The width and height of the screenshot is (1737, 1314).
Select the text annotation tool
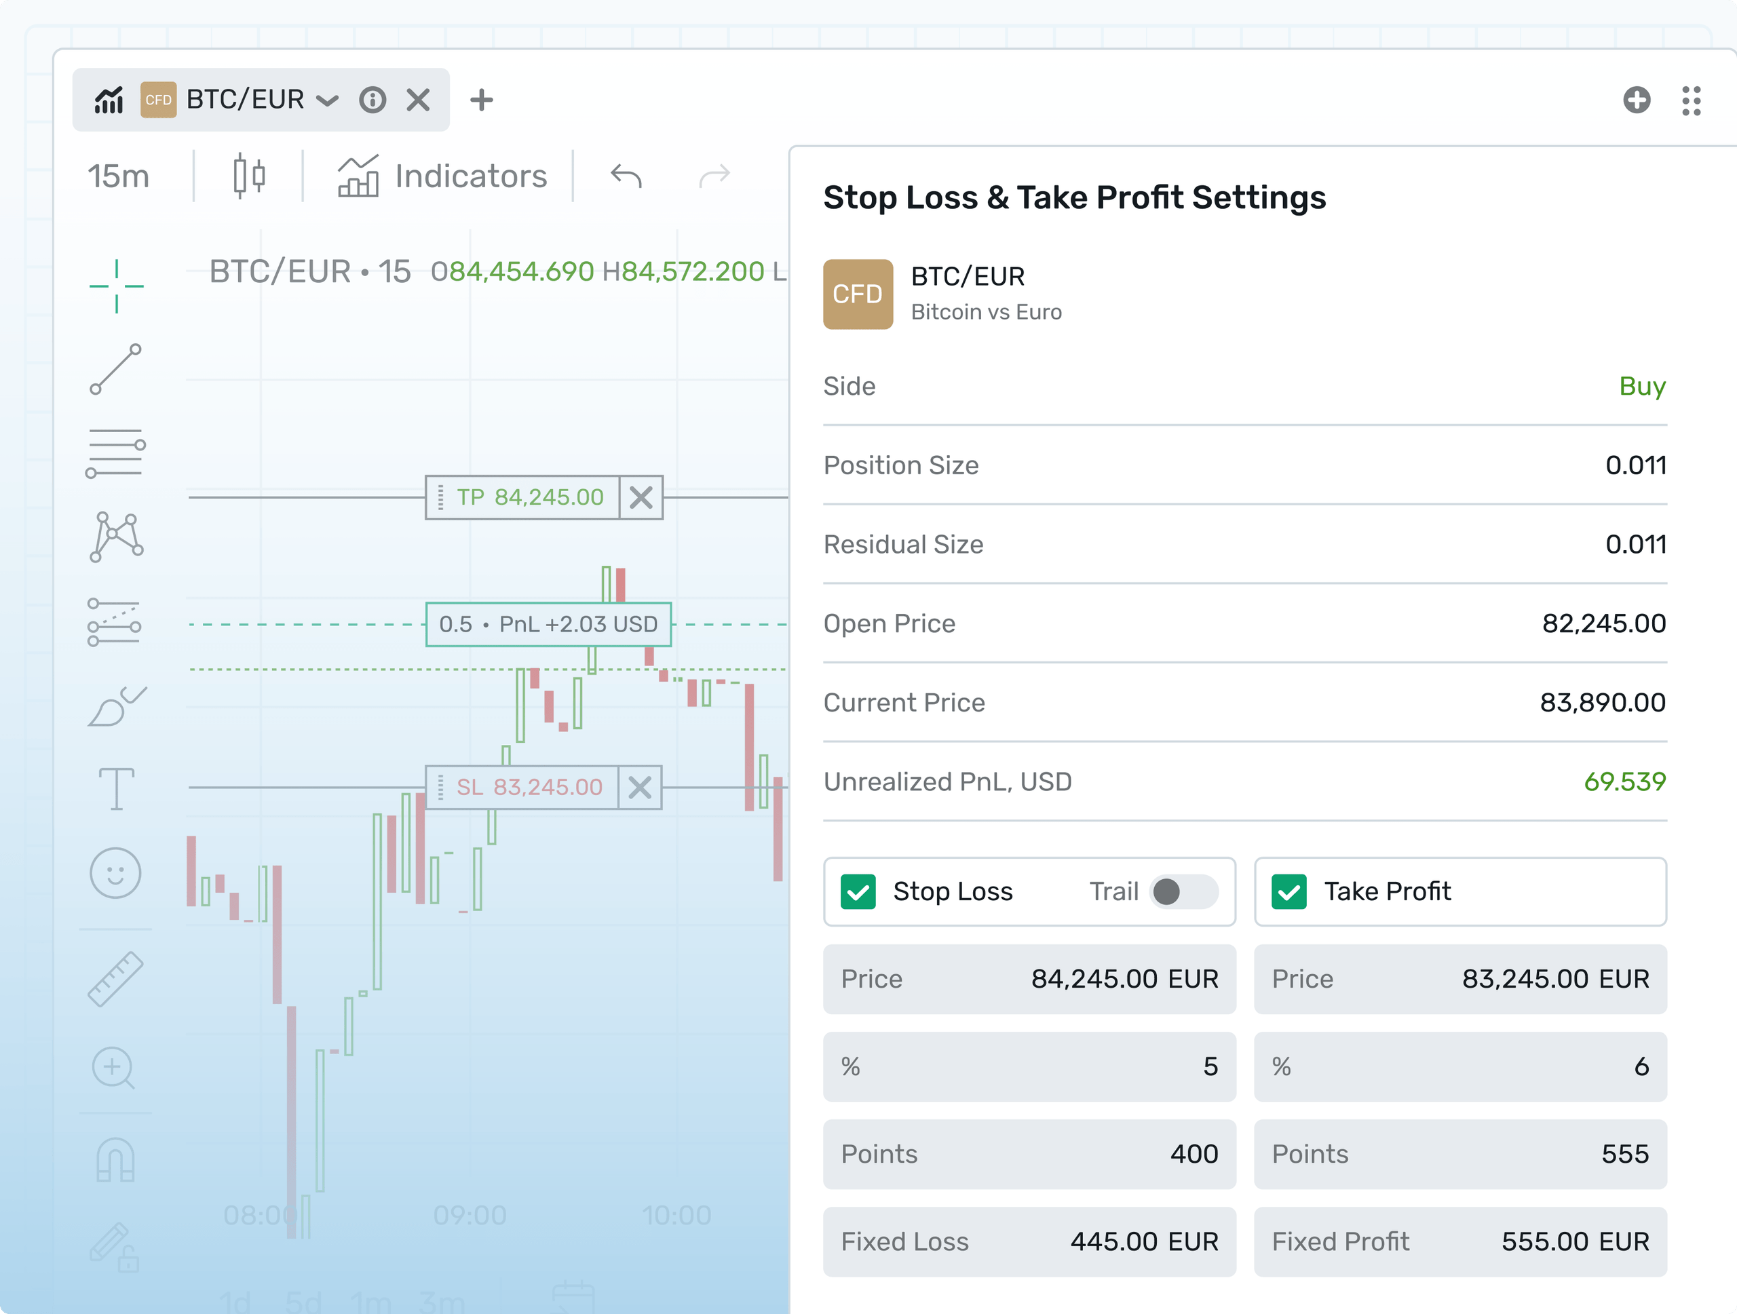click(x=116, y=789)
